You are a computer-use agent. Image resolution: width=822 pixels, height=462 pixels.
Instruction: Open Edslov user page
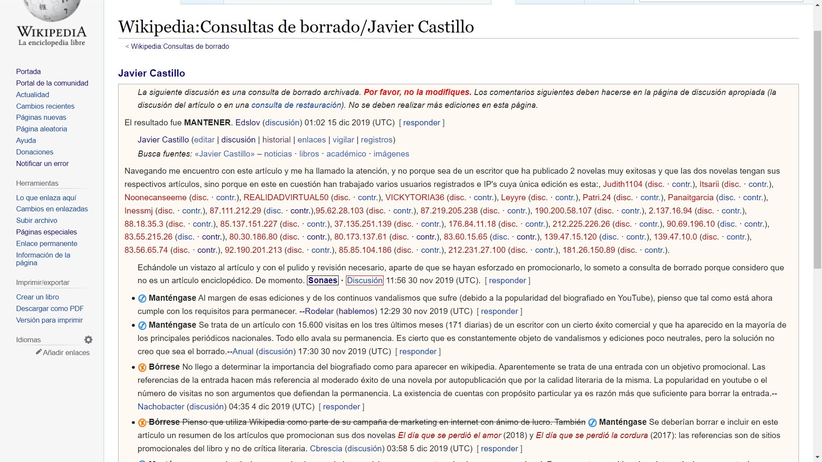(247, 123)
